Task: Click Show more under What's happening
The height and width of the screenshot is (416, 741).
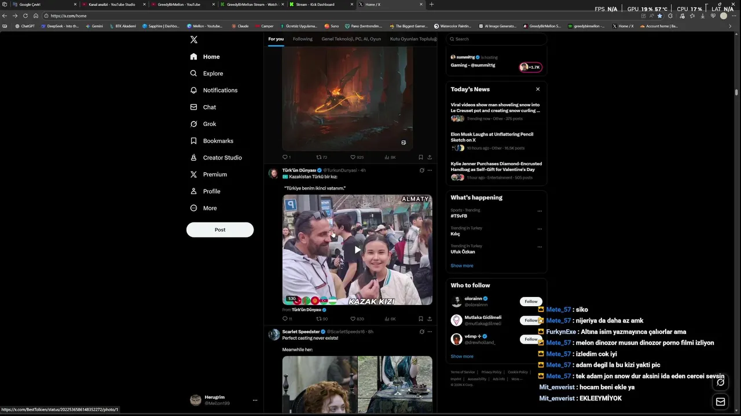Action: [462, 265]
